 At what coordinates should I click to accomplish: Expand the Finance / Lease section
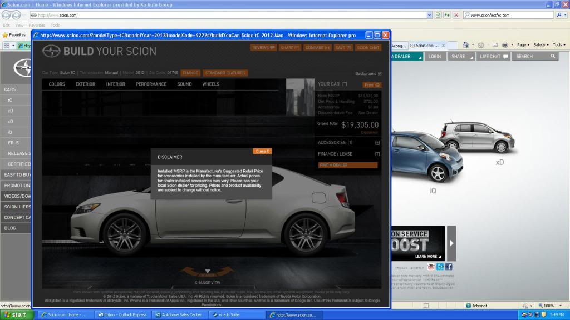(x=377, y=154)
